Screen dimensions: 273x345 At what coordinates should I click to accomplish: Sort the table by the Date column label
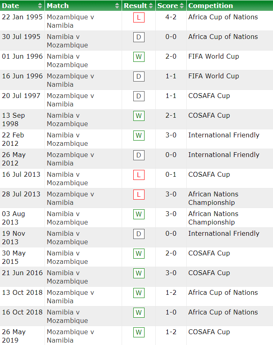tap(10, 6)
